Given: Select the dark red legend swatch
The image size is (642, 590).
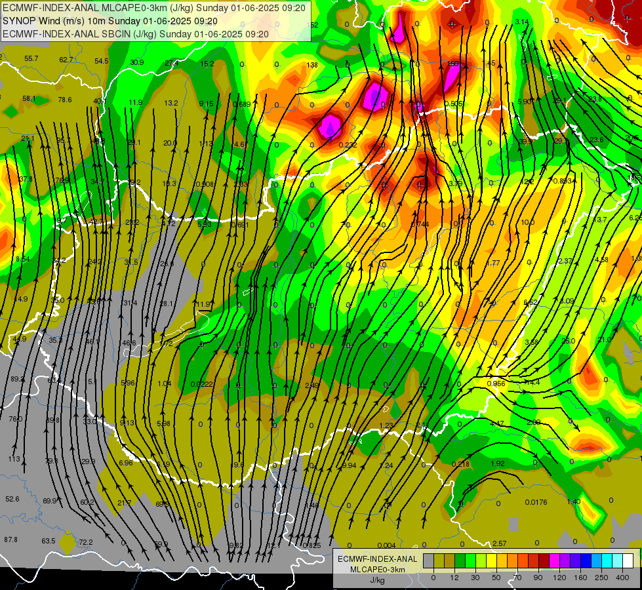Looking at the screenshot, I should (x=544, y=561).
